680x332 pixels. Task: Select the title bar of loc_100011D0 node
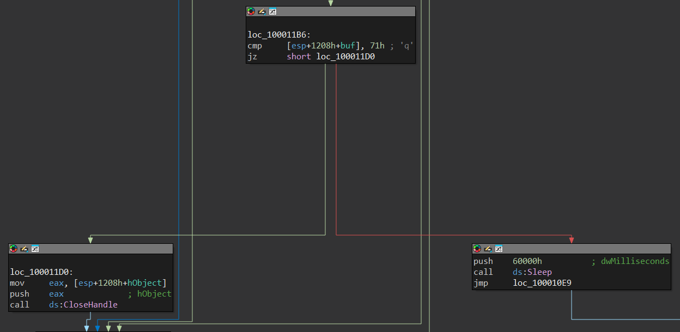click(91, 249)
